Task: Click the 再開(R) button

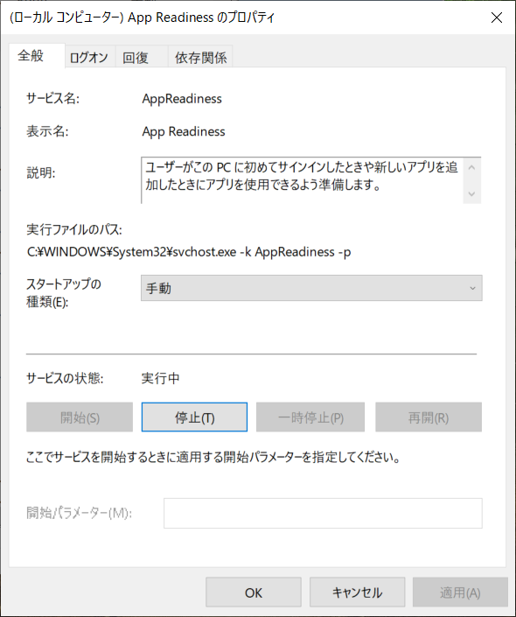Action: click(x=429, y=417)
